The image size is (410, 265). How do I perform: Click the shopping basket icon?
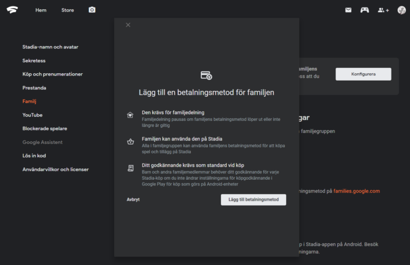[130, 141]
